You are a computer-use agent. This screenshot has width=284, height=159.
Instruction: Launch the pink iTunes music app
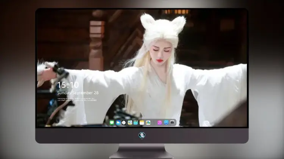tap(159, 122)
